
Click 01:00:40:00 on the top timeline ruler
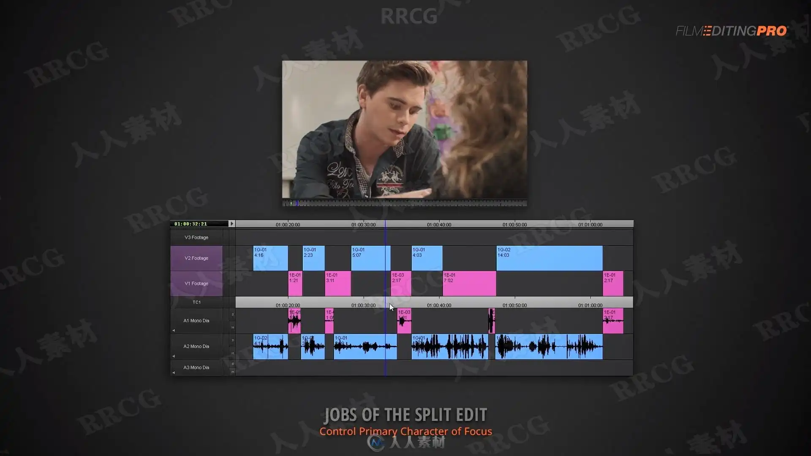pyautogui.click(x=439, y=224)
